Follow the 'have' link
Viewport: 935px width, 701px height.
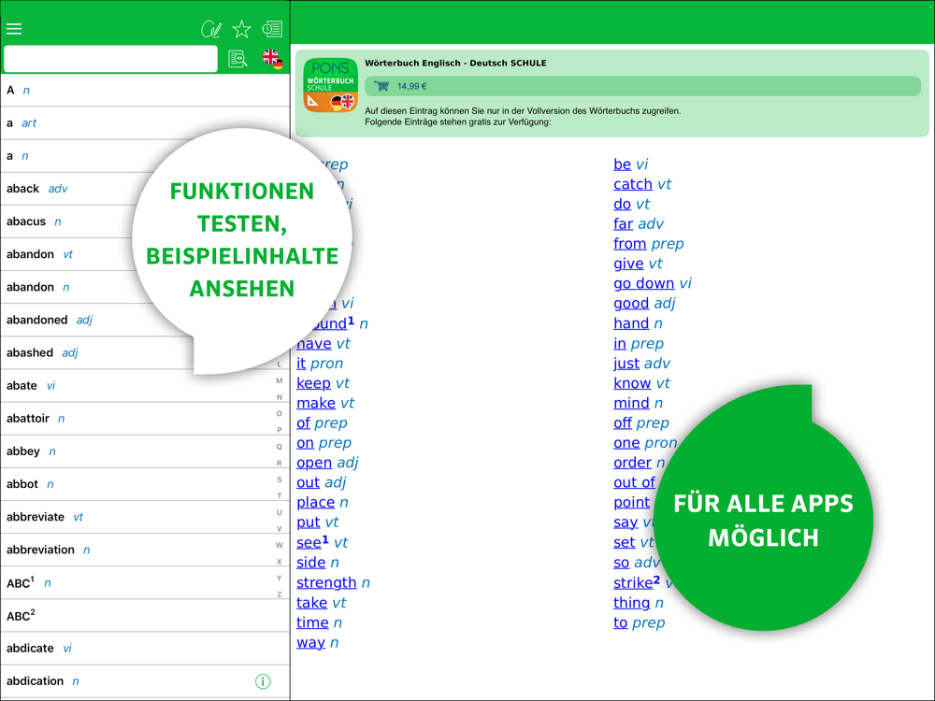pos(313,343)
